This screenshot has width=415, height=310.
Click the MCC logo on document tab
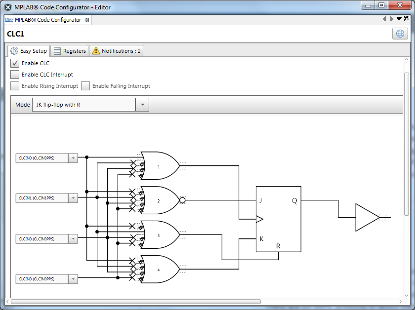point(9,20)
